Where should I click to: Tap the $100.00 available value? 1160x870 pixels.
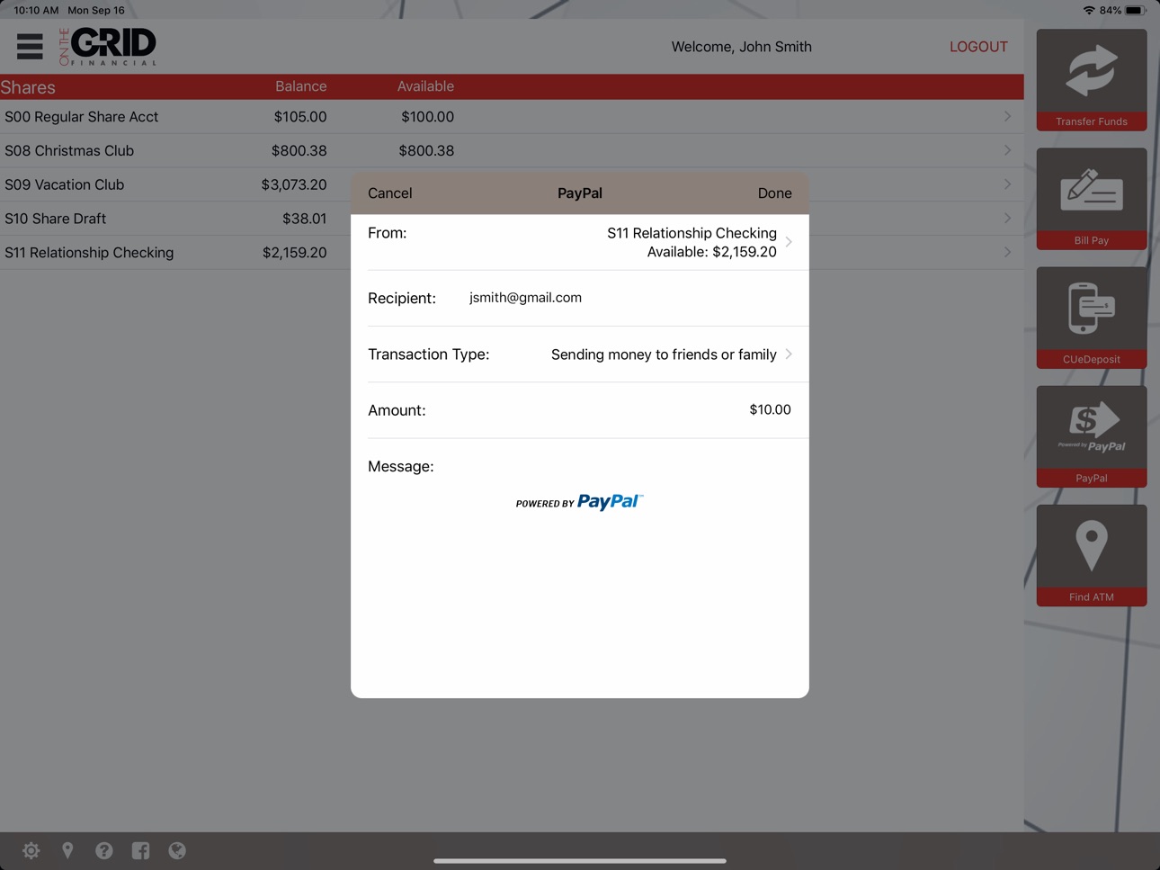[x=427, y=117]
